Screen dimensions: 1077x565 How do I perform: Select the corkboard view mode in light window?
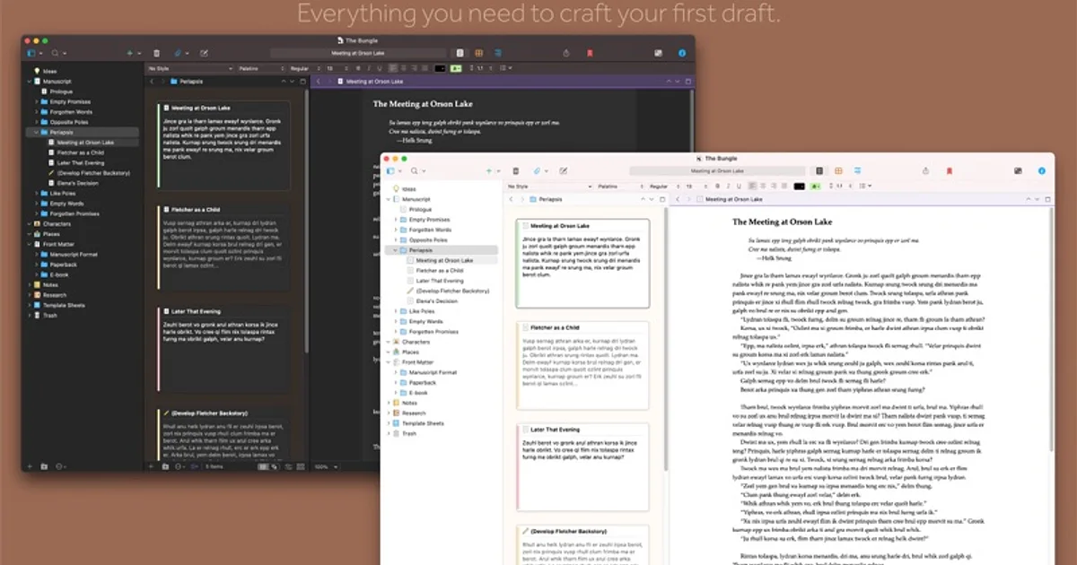point(838,170)
